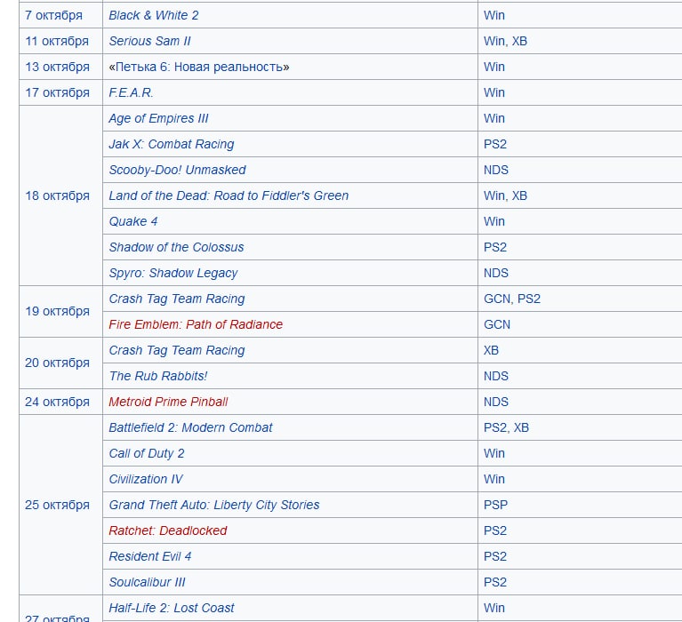
Task: Click PS2 in Resident Evil 4 row
Action: tap(495, 556)
